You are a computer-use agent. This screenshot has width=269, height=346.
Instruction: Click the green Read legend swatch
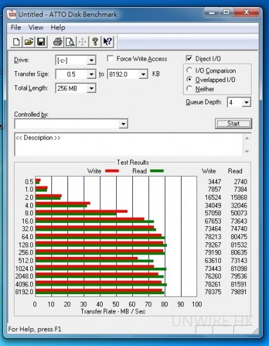157,171
